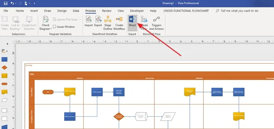This screenshot has height=129, width=274.
Task: Open the Help tab
Action: [x=153, y=11]
